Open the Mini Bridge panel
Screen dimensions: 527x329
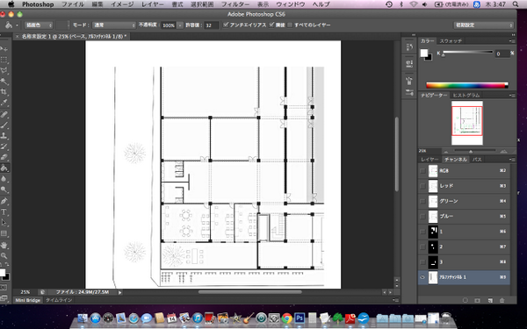27,300
